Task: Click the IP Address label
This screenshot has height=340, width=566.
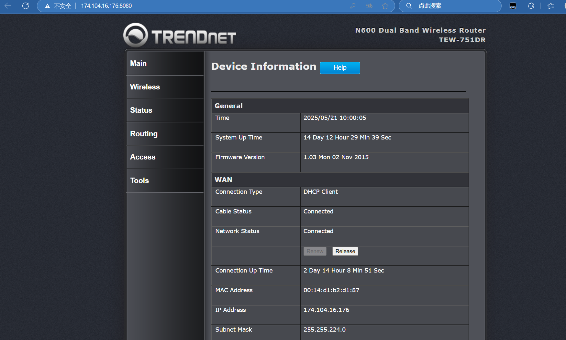Action: click(230, 310)
